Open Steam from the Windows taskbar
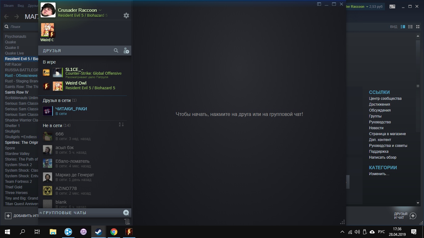This screenshot has width=424, height=238. coord(98,232)
